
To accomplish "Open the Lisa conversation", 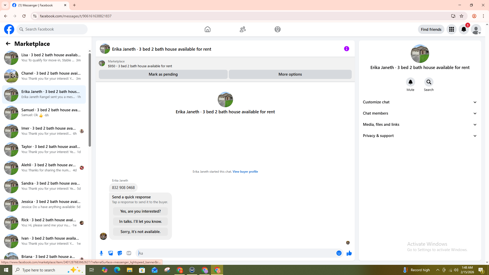I will point(44,58).
